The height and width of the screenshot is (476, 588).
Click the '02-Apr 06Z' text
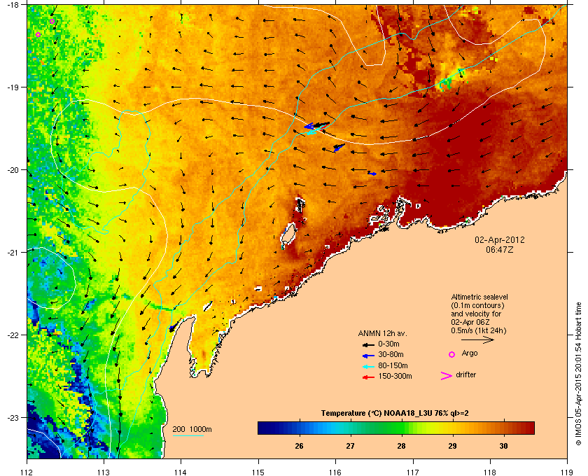(x=470, y=322)
